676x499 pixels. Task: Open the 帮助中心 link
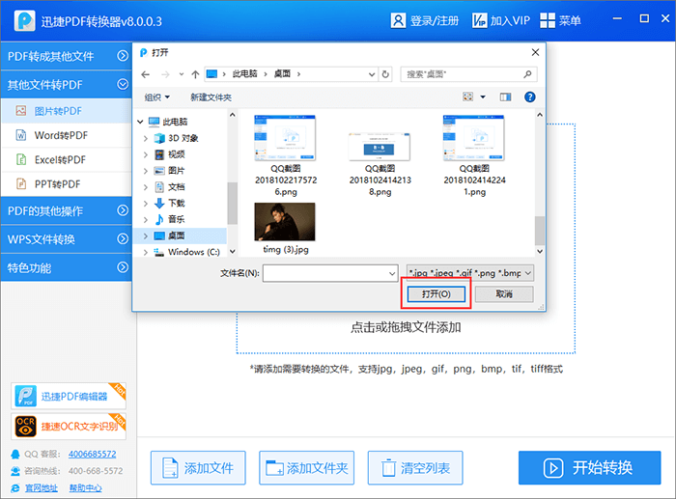pyautogui.click(x=85, y=487)
